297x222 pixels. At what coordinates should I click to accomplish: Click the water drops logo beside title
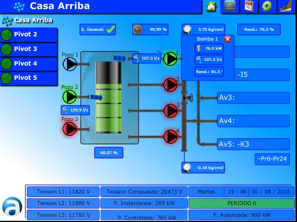click(19, 6)
